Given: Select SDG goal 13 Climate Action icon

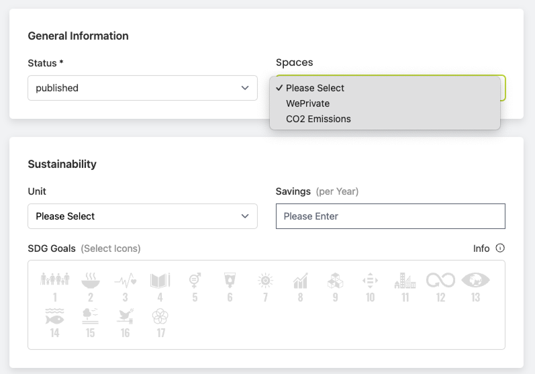Looking at the screenshot, I should 475,287.
